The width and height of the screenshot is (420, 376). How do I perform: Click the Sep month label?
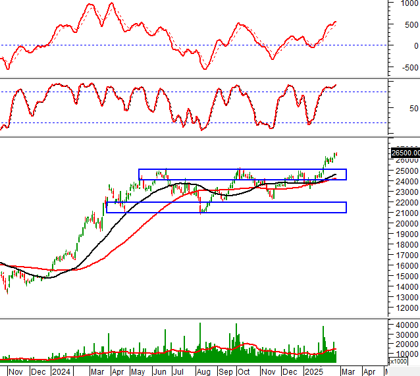click(226, 372)
